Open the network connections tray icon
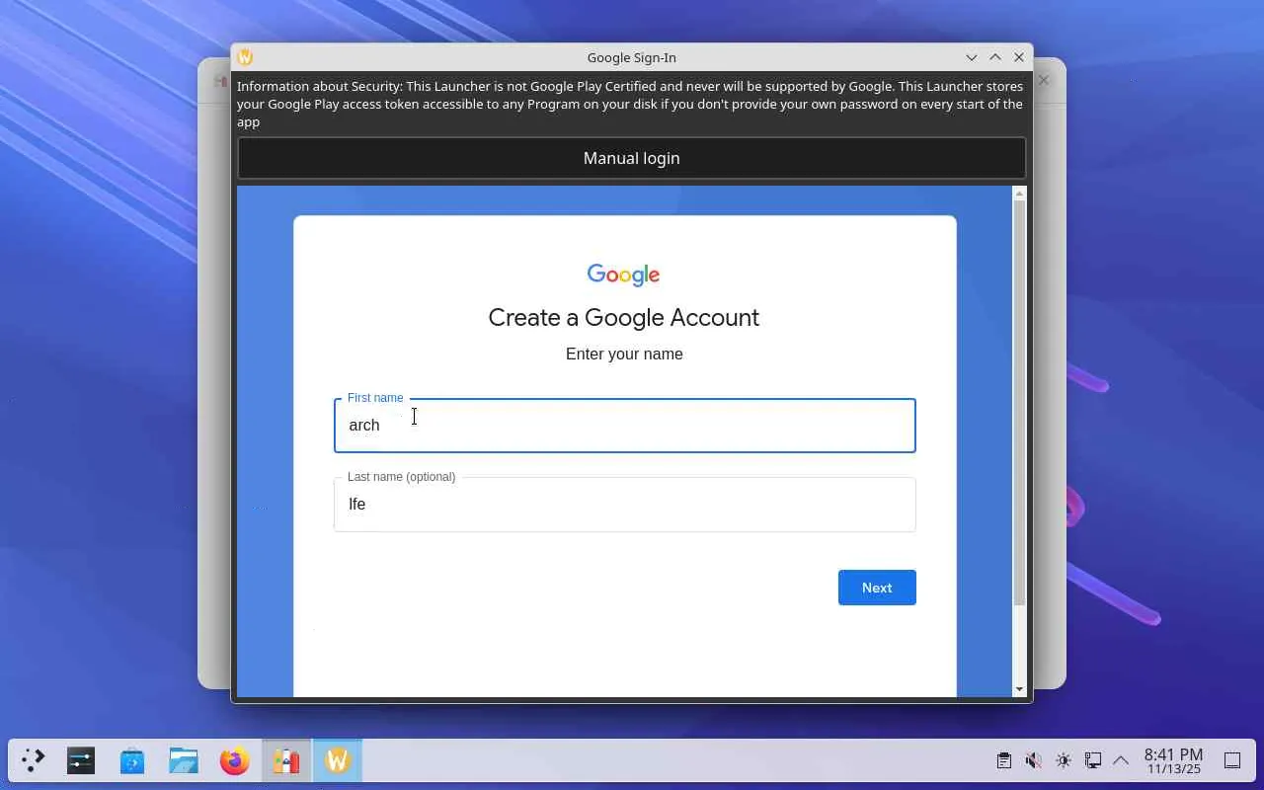 [1092, 760]
